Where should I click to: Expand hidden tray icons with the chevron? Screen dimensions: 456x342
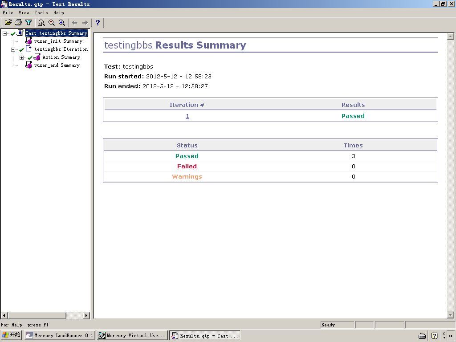(x=451, y=336)
